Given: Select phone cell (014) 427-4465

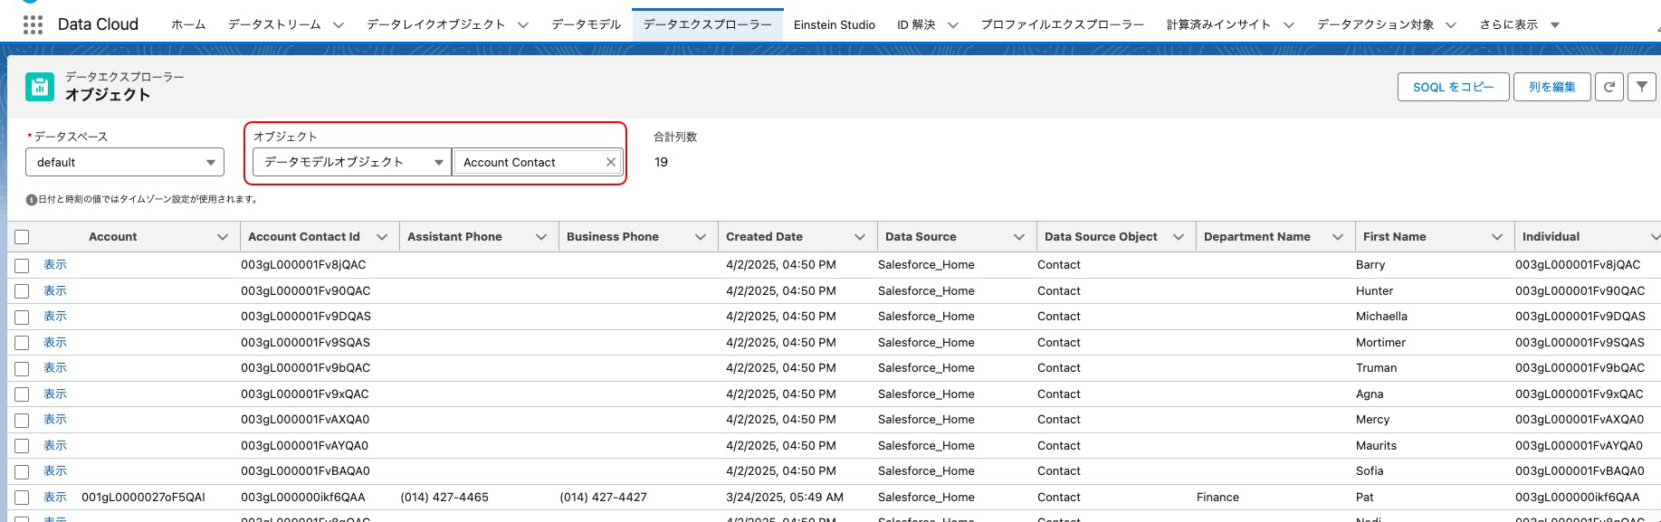Looking at the screenshot, I should tap(444, 498).
